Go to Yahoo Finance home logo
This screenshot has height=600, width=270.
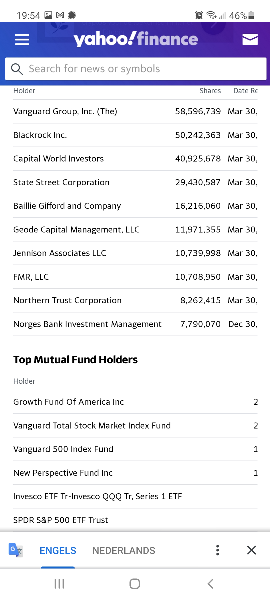point(136,39)
